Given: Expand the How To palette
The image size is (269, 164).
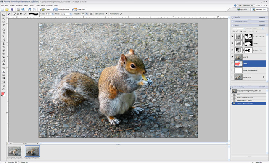Looking at the screenshot, I should [232, 18].
